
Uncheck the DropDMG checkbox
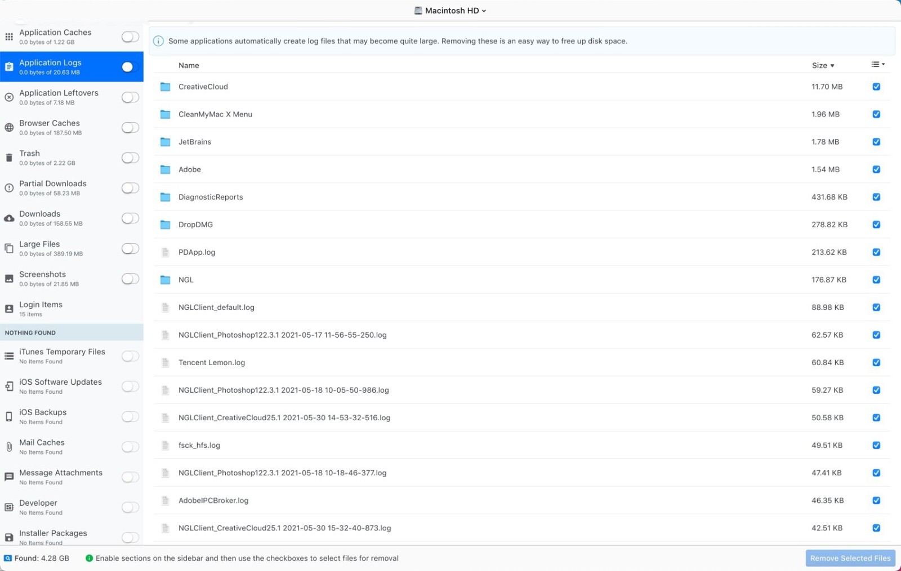(x=876, y=224)
